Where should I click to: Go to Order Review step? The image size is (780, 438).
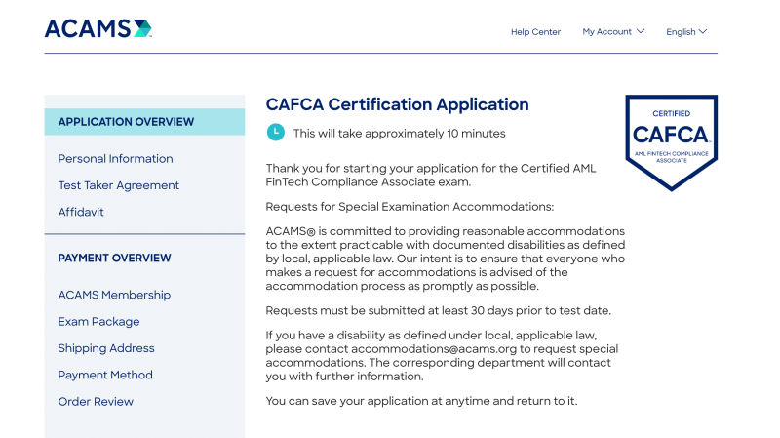click(96, 402)
